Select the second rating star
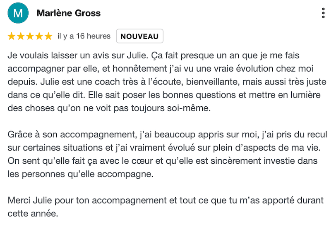The height and width of the screenshot is (225, 336). point(21,36)
